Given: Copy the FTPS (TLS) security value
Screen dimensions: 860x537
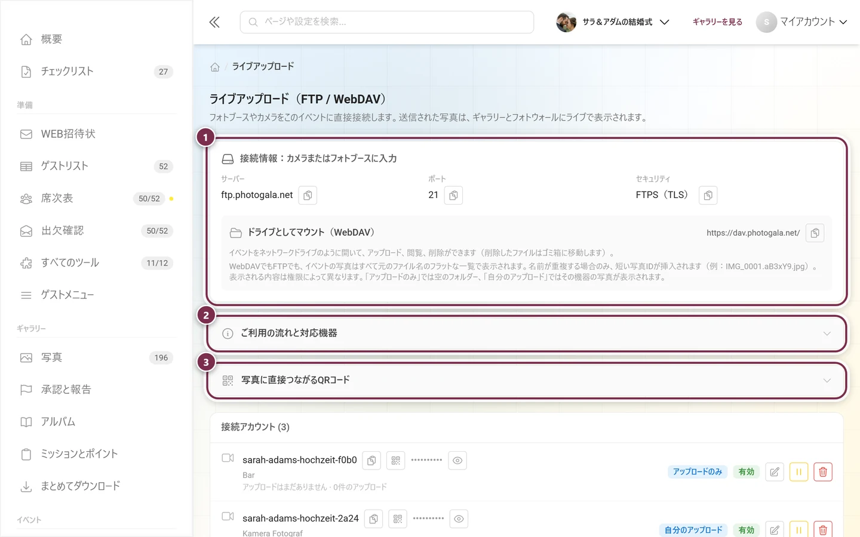Looking at the screenshot, I should pos(708,195).
